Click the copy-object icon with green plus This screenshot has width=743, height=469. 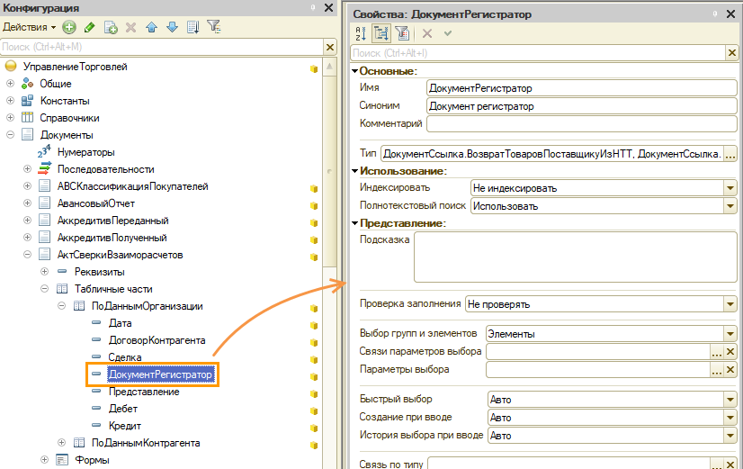[111, 27]
